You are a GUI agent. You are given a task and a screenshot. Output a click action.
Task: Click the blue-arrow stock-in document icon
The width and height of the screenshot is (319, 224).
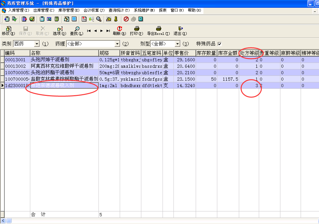7,19
